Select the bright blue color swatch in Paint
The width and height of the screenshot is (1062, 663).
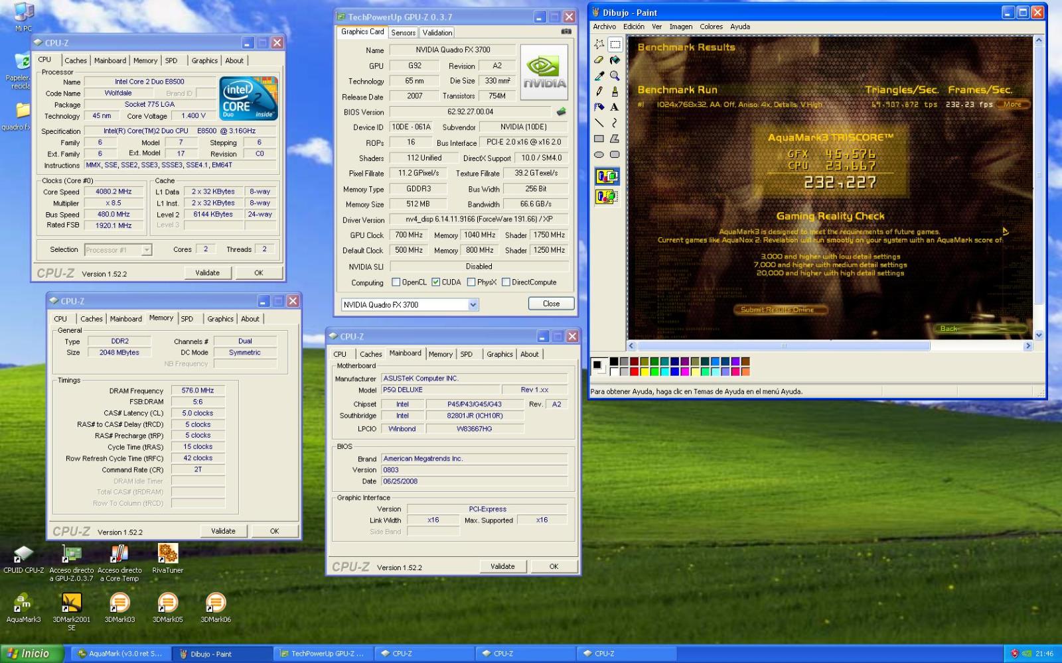point(675,371)
